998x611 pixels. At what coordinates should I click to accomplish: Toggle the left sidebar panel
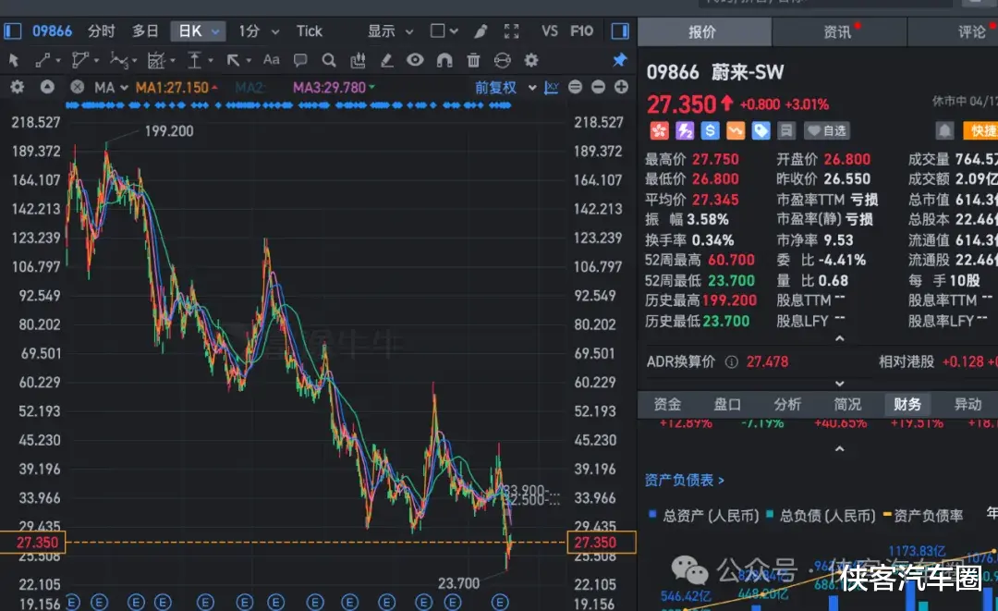[x=13, y=31]
